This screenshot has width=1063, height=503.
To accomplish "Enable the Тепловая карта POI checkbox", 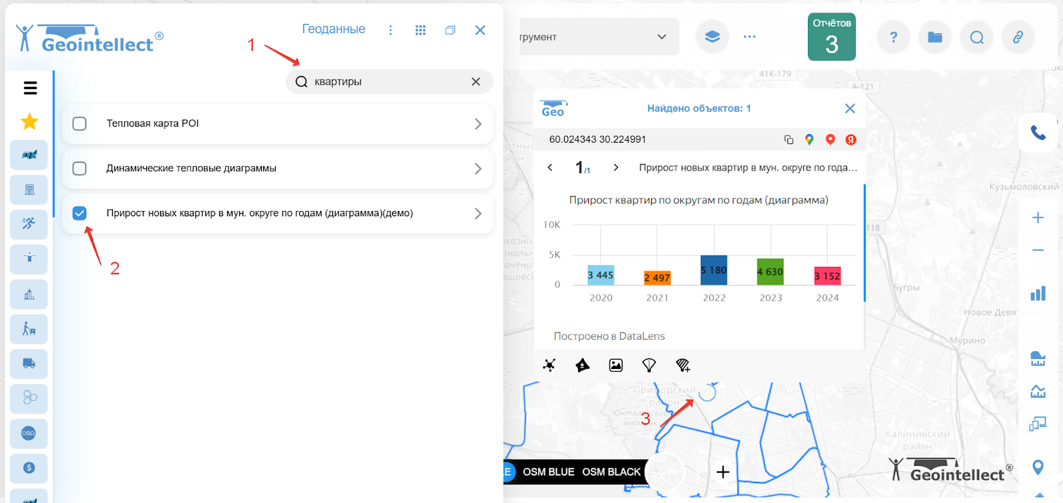I will 80,123.
